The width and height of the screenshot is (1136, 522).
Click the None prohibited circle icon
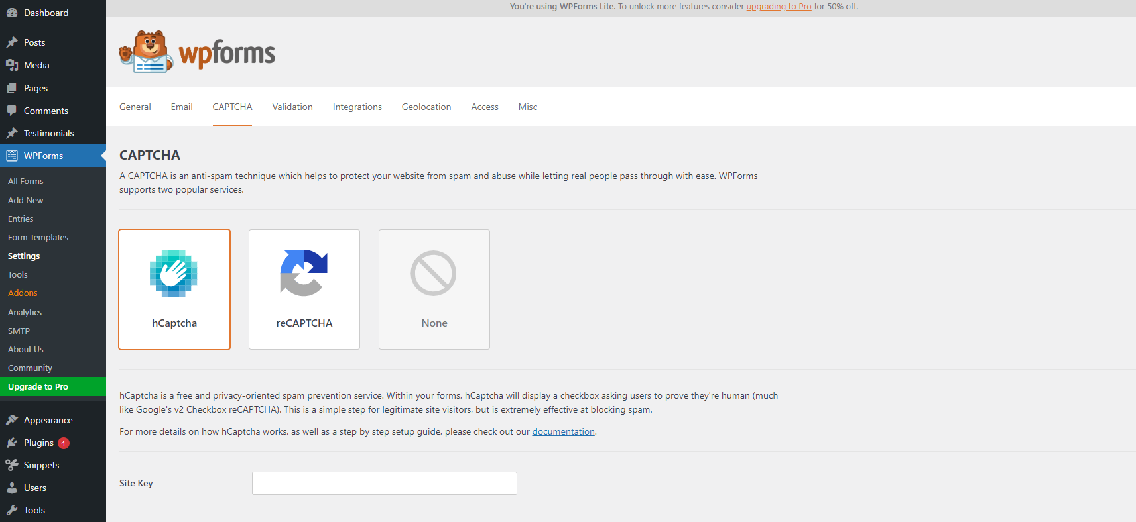(x=434, y=273)
